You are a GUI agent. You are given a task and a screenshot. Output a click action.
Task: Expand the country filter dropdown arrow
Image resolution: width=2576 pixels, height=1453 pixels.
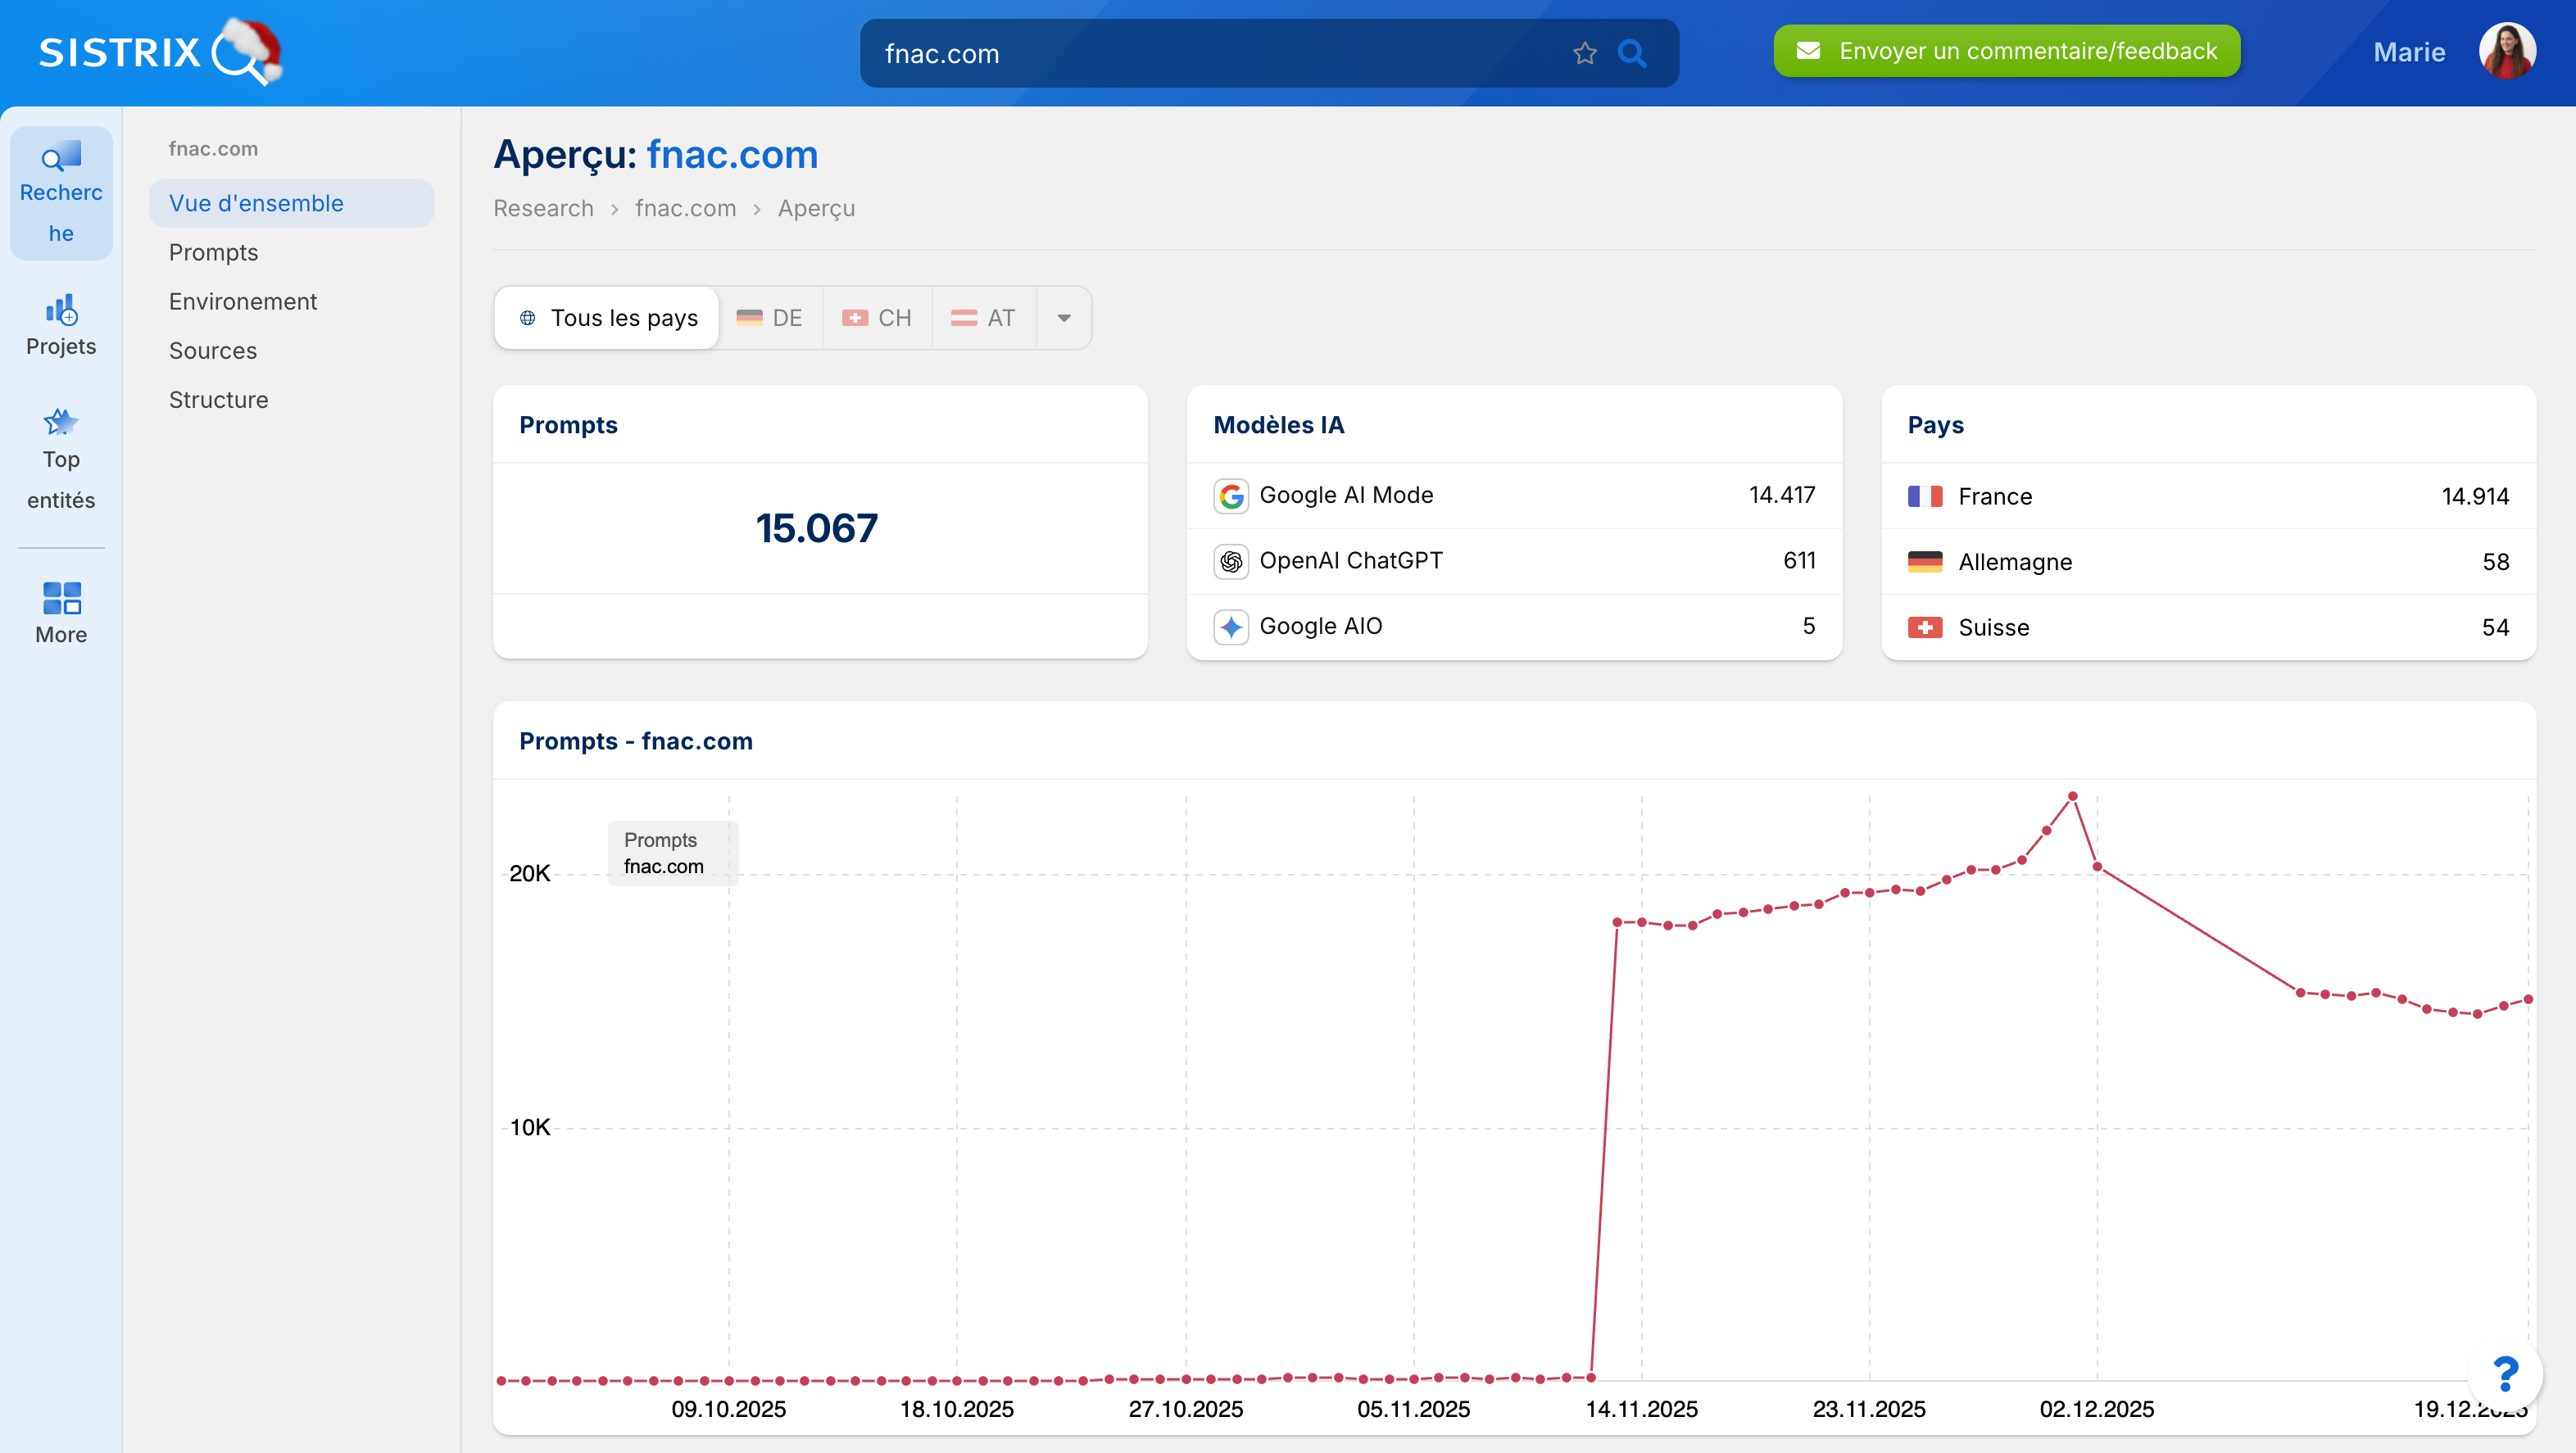coord(1064,318)
